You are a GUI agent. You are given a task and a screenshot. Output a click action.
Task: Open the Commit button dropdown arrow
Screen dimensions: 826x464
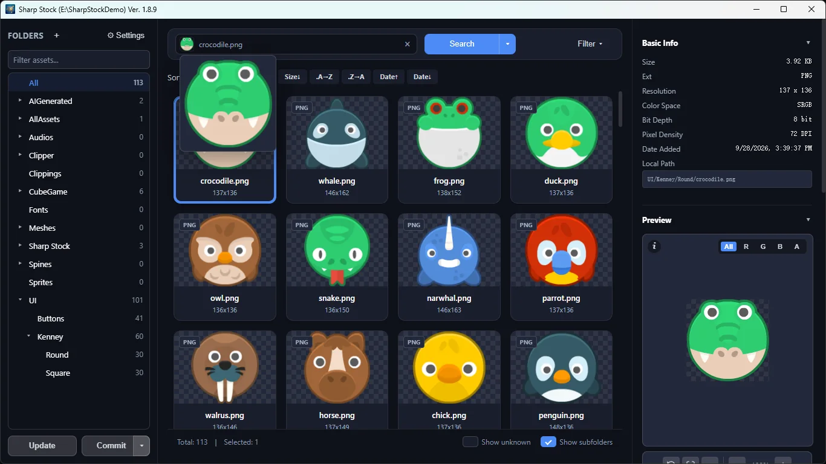point(141,446)
